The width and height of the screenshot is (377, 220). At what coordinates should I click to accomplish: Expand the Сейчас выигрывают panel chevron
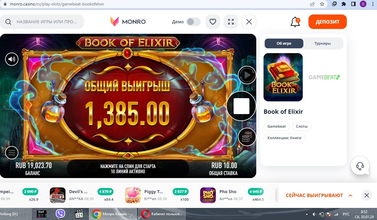click(x=350, y=196)
